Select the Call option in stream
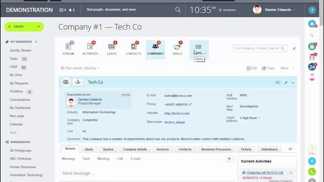 [x=120, y=159]
